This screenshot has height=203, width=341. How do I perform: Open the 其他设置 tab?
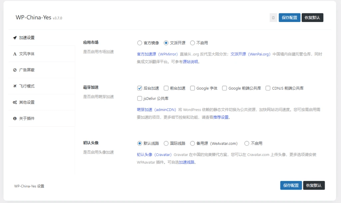tap(42, 102)
